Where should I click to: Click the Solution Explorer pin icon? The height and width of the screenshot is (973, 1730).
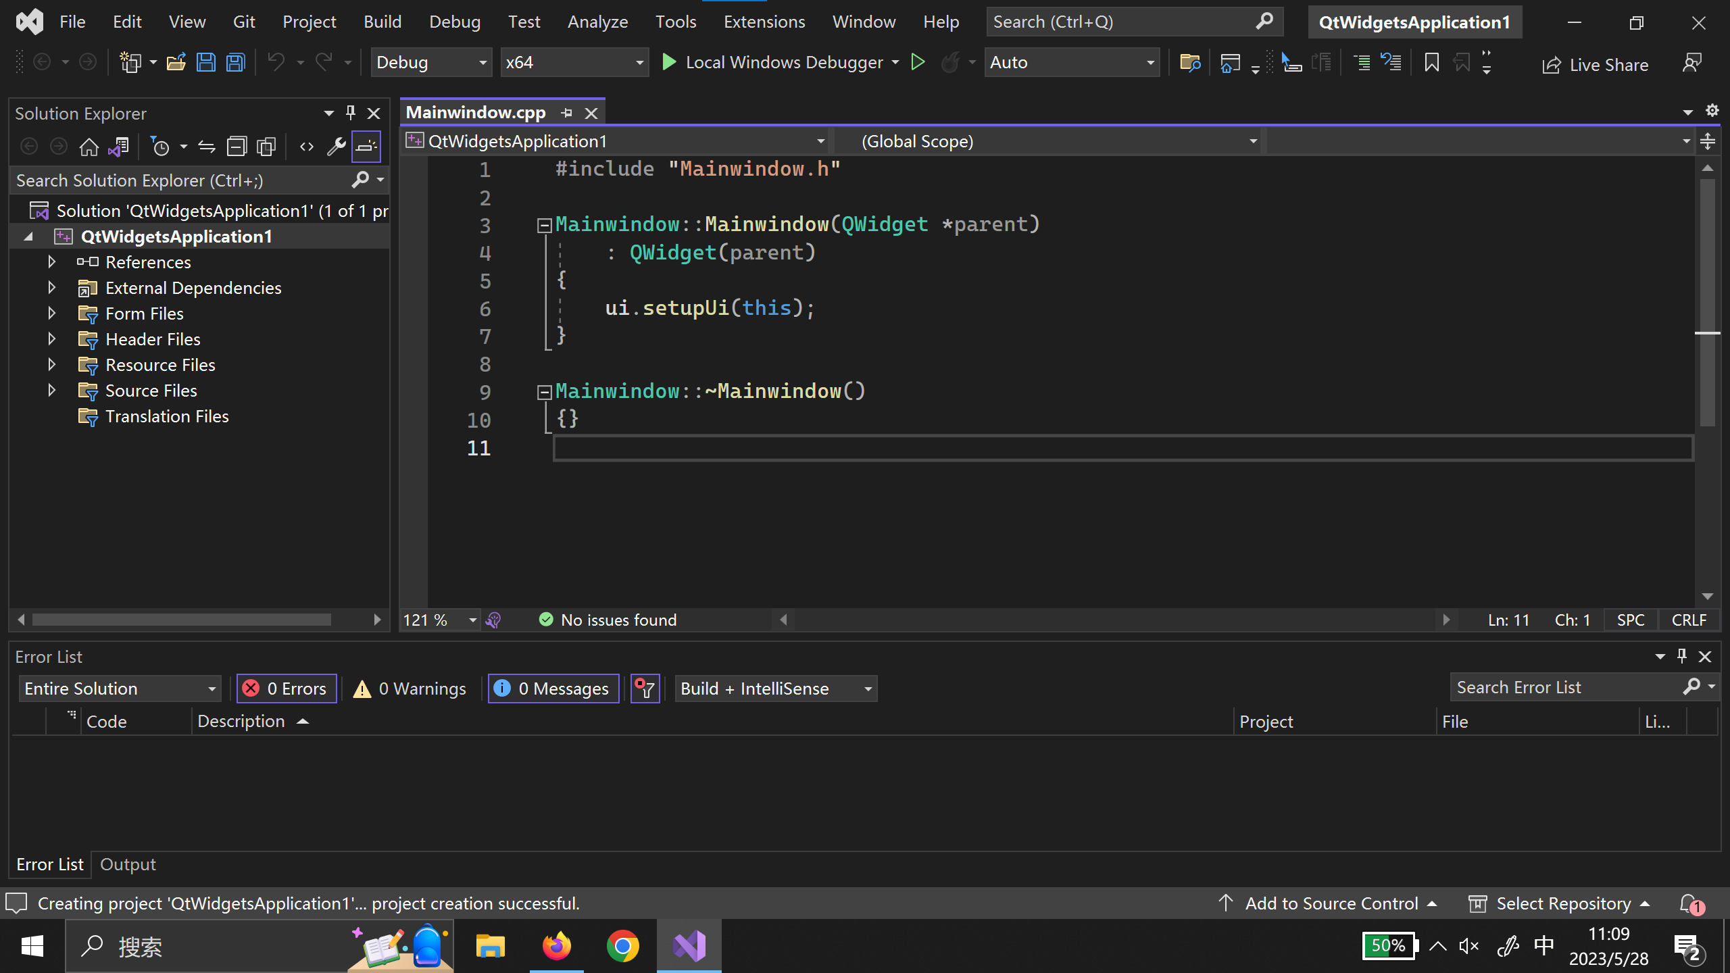[351, 111]
